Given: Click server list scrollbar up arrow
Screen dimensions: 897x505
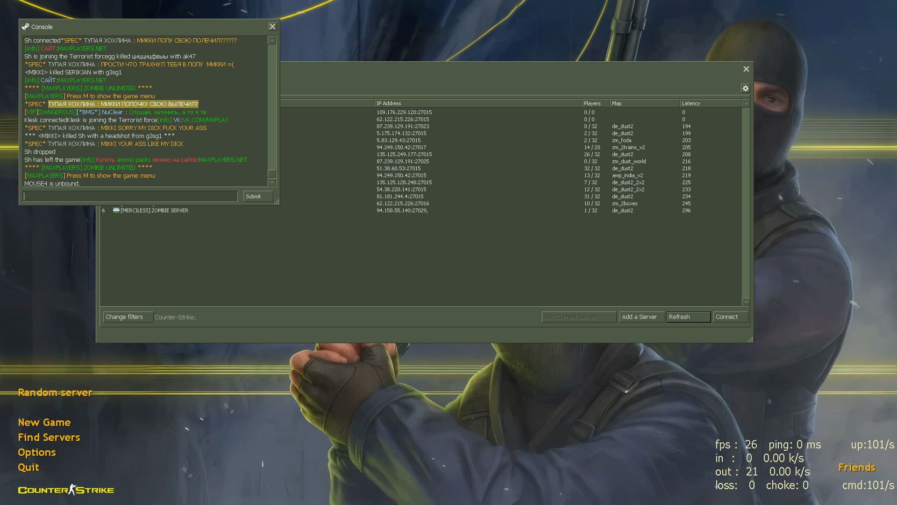Looking at the screenshot, I should pyautogui.click(x=746, y=103).
